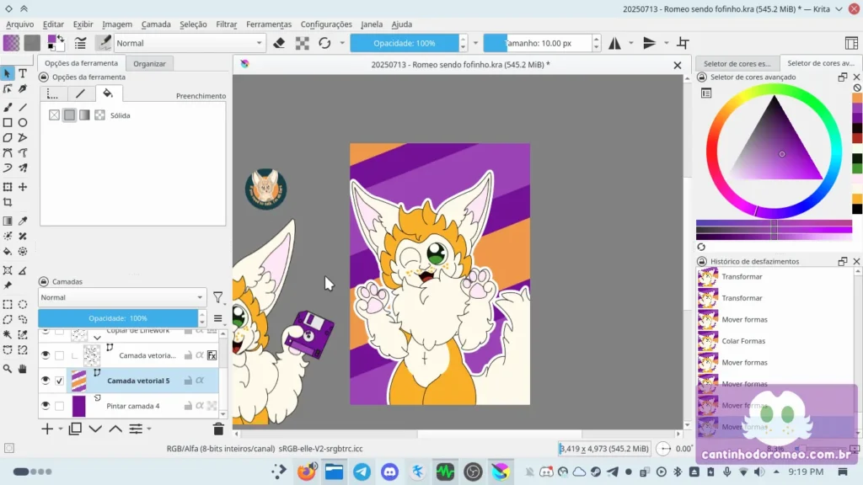Move the layer up with the arrow
The height and width of the screenshot is (485, 863).
(x=115, y=429)
